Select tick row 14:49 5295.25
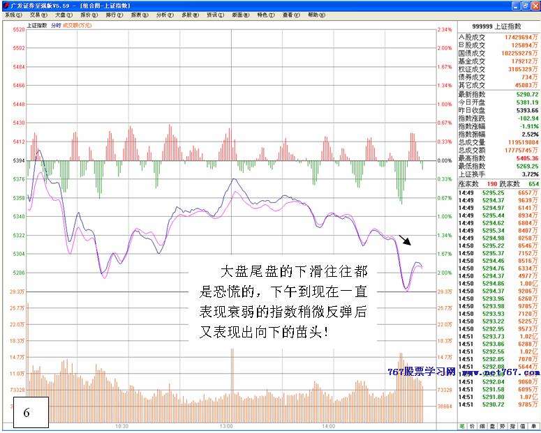 click(x=498, y=192)
